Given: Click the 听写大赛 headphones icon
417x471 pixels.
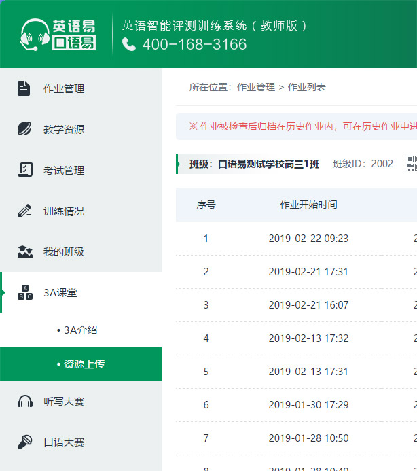Looking at the screenshot, I should tap(24, 401).
